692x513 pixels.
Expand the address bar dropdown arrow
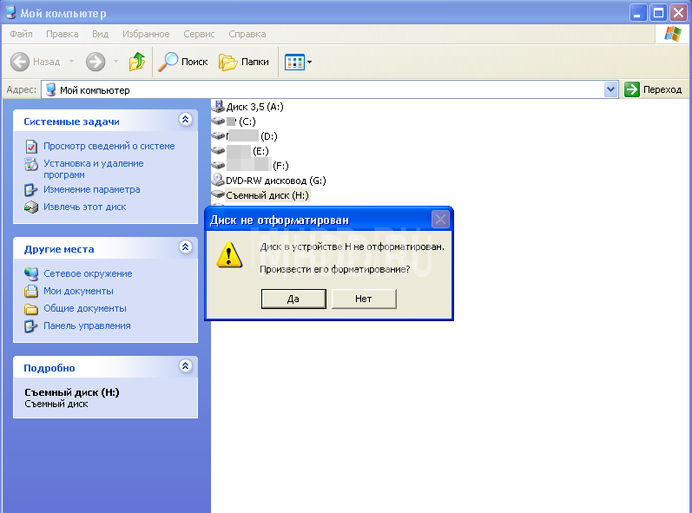[610, 89]
